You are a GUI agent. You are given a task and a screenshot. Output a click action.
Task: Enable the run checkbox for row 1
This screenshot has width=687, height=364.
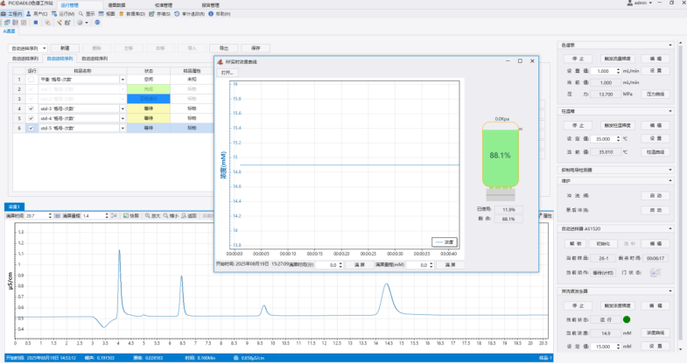point(32,79)
